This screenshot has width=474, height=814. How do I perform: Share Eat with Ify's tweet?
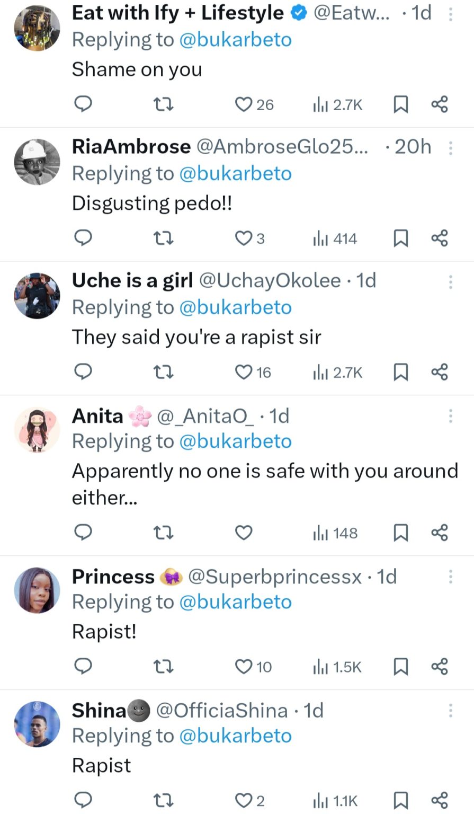pos(440,104)
